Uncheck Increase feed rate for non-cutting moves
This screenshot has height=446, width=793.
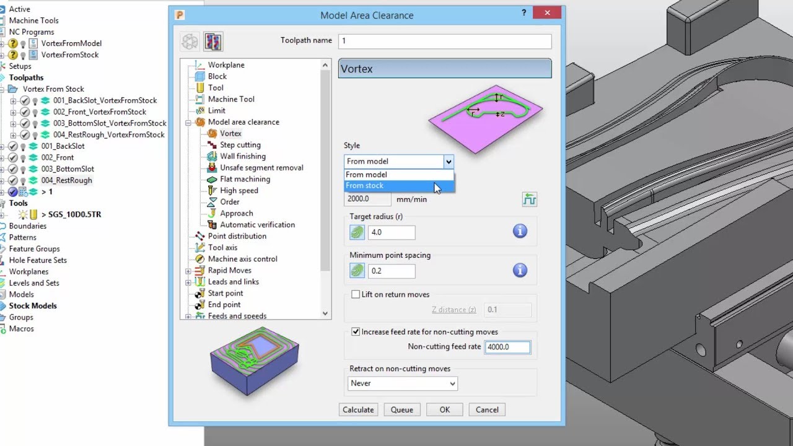[x=356, y=332]
